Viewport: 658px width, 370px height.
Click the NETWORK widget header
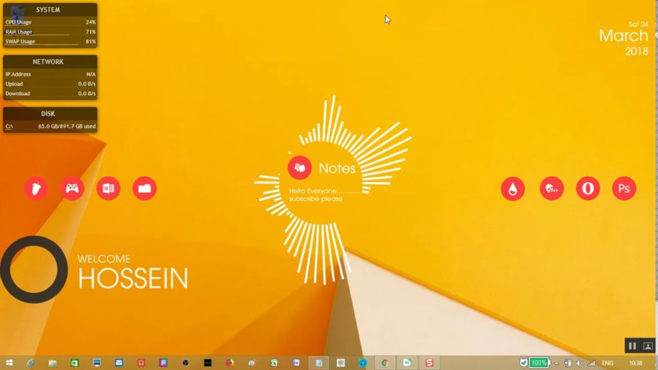click(x=48, y=62)
